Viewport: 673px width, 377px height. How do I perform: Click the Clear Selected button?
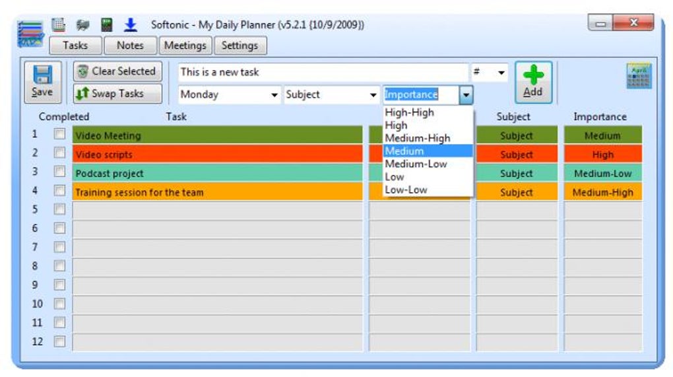pyautogui.click(x=117, y=71)
